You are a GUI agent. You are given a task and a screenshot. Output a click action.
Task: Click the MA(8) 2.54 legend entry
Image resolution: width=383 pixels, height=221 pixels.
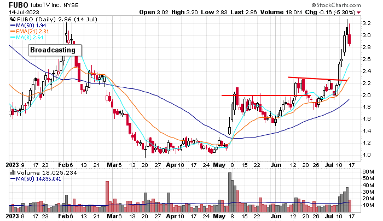(27, 38)
